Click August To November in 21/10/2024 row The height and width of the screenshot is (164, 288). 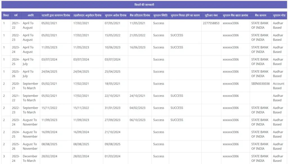click(x=30, y=134)
